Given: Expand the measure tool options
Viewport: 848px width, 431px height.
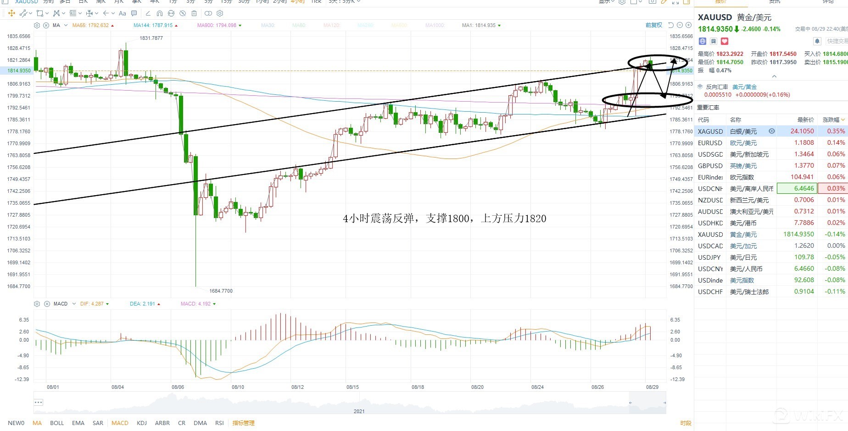Looking at the screenshot, I should tap(96, 13).
